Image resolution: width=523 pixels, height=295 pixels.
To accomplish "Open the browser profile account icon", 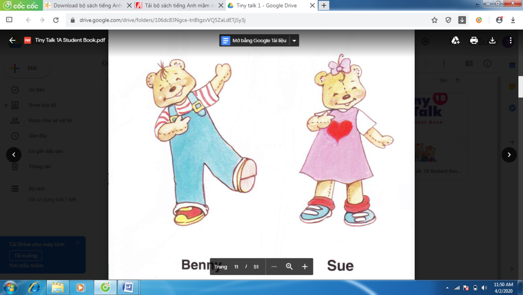I will pos(499,20).
